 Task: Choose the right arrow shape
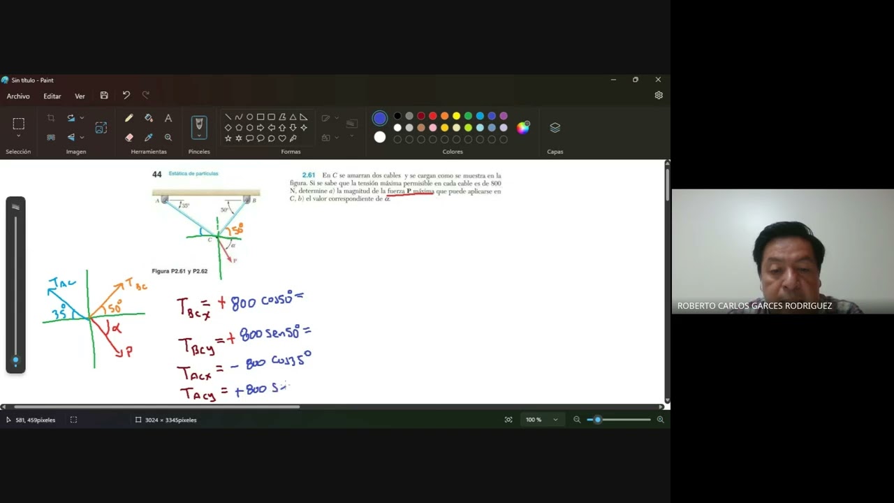261,128
